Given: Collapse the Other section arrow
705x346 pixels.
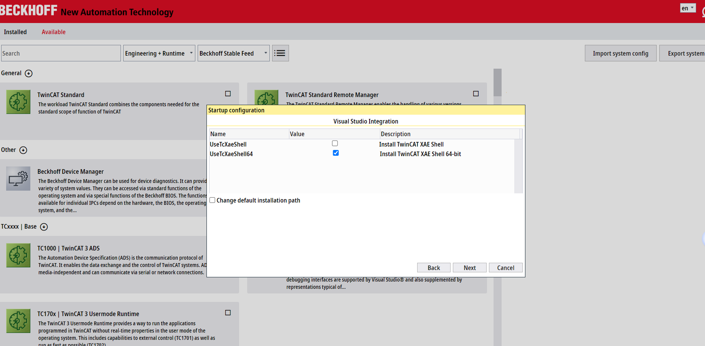Looking at the screenshot, I should coord(23,150).
